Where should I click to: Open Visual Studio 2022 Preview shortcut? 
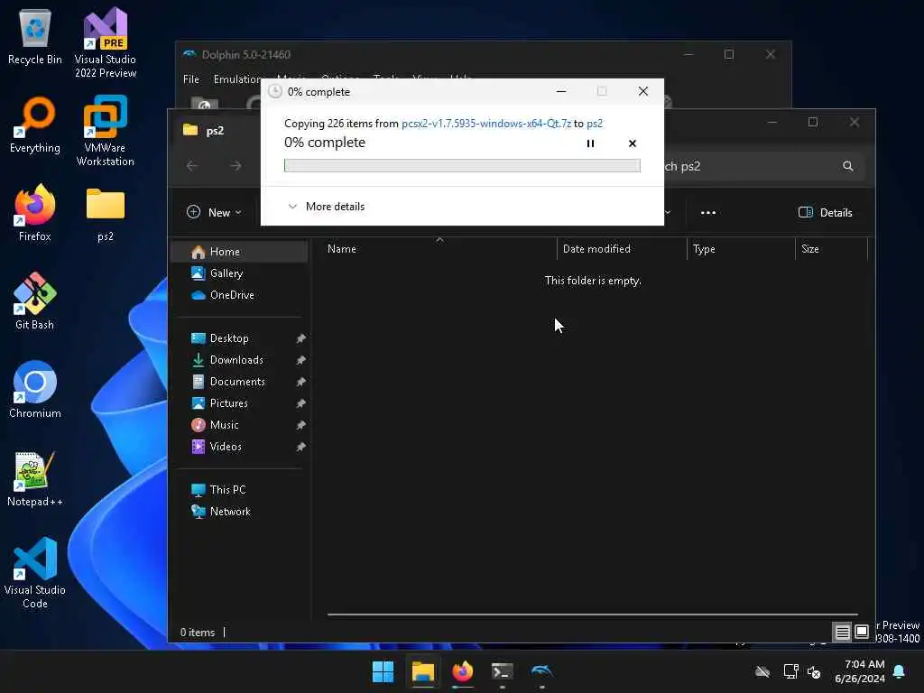pyautogui.click(x=105, y=42)
